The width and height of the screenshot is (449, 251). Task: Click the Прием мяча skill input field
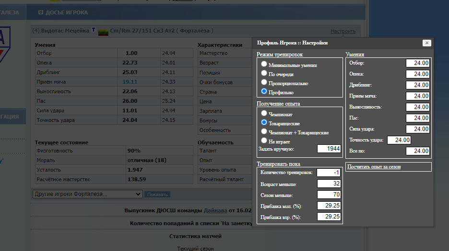417,96
